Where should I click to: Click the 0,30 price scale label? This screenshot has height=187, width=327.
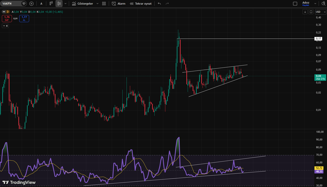coord(318,25)
